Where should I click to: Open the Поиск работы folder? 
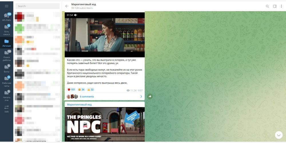[7, 55]
